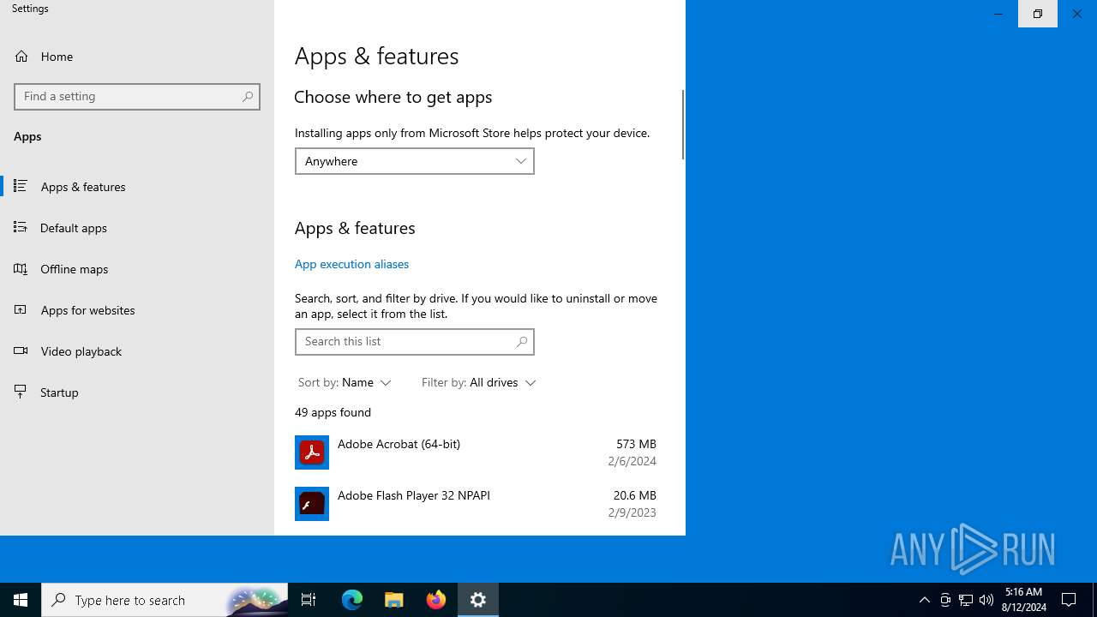This screenshot has width=1097, height=617.
Task: Click search magnifier in Find a setting
Action: point(248,97)
